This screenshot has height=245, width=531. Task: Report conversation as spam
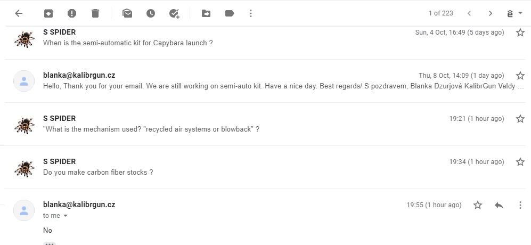[72, 13]
